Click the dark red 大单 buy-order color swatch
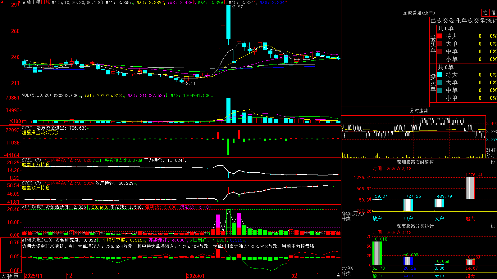The width and height of the screenshot is (497, 279). (x=440, y=44)
